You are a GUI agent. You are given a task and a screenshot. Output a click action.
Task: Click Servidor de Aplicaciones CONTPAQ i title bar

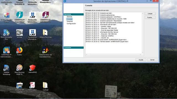click(111, 1)
